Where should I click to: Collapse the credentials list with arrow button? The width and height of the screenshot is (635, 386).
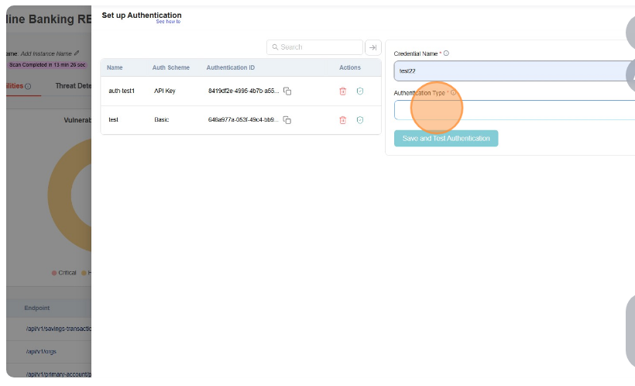(372, 47)
